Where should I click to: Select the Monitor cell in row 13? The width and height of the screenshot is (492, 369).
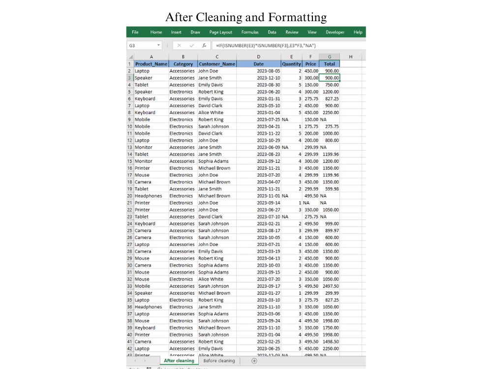pos(151,147)
